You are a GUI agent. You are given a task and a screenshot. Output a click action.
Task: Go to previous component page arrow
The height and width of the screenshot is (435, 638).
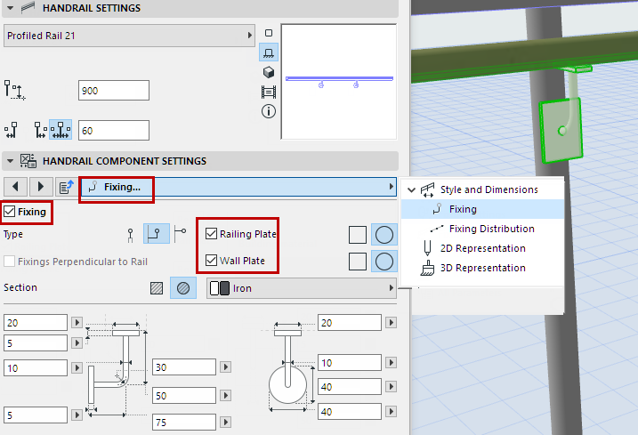[15, 187]
